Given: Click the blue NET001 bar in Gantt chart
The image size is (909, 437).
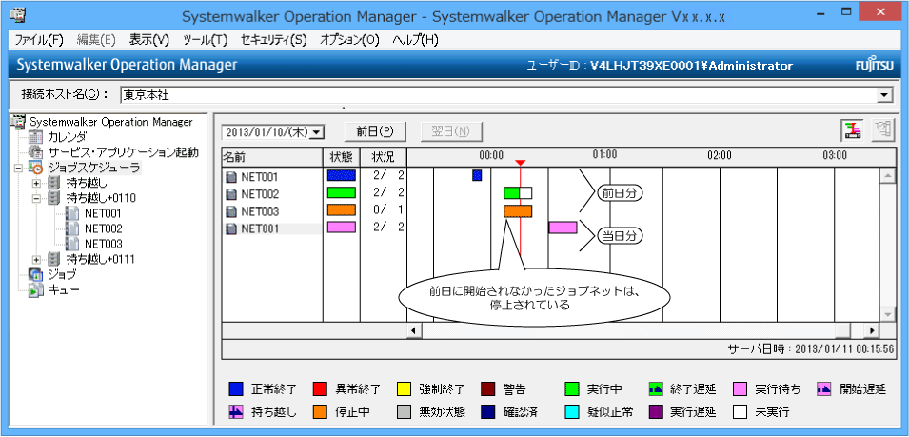Looking at the screenshot, I should [x=477, y=175].
